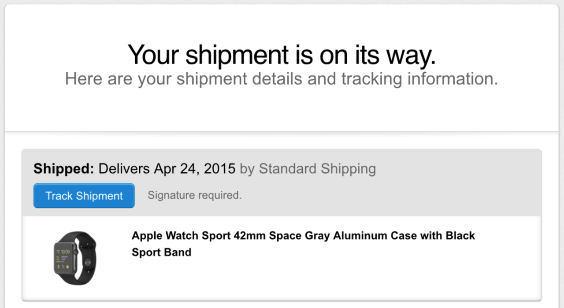The width and height of the screenshot is (564, 308).
Task: Click the "Your shipment is on its way" heading
Action: [x=282, y=55]
